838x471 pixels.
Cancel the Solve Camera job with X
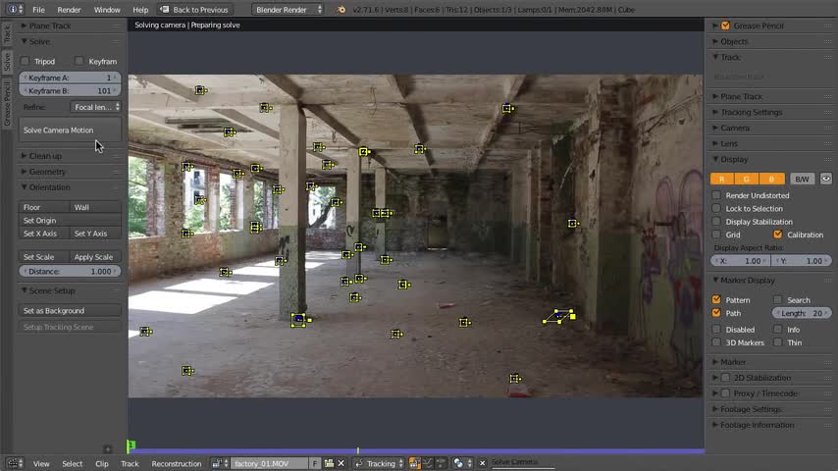(482, 463)
